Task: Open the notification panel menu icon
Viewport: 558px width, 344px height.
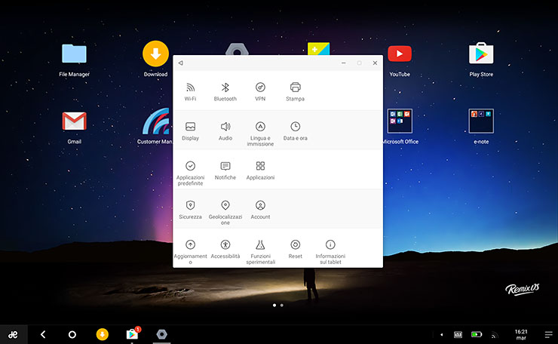Action: (548, 334)
